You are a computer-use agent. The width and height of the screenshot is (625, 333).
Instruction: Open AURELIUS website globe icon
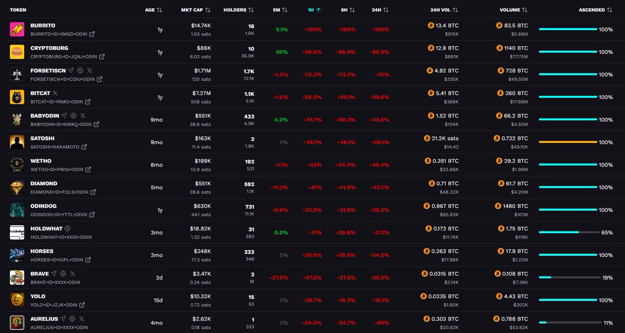72,318
